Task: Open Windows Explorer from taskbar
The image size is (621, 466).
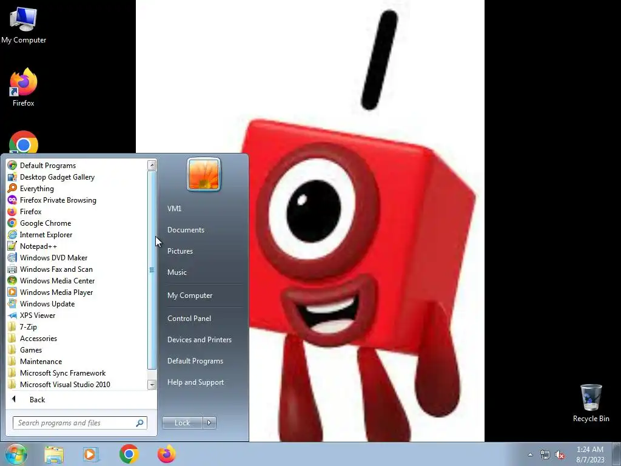Action: [54, 454]
